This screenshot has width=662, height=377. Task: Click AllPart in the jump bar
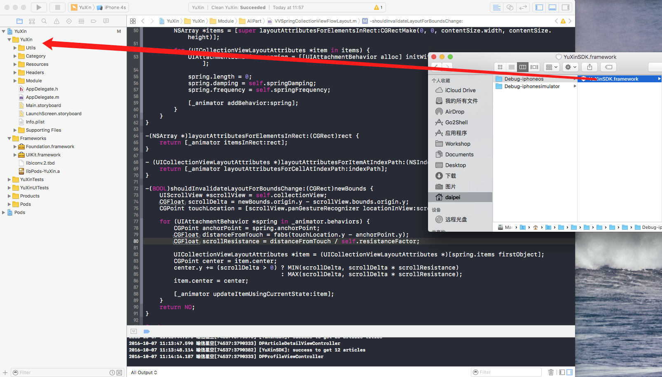click(250, 21)
